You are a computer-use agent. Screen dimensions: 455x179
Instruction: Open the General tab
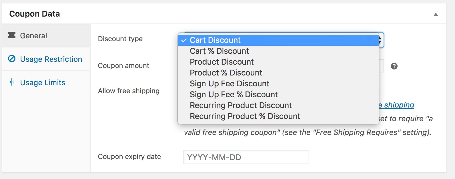coord(33,36)
